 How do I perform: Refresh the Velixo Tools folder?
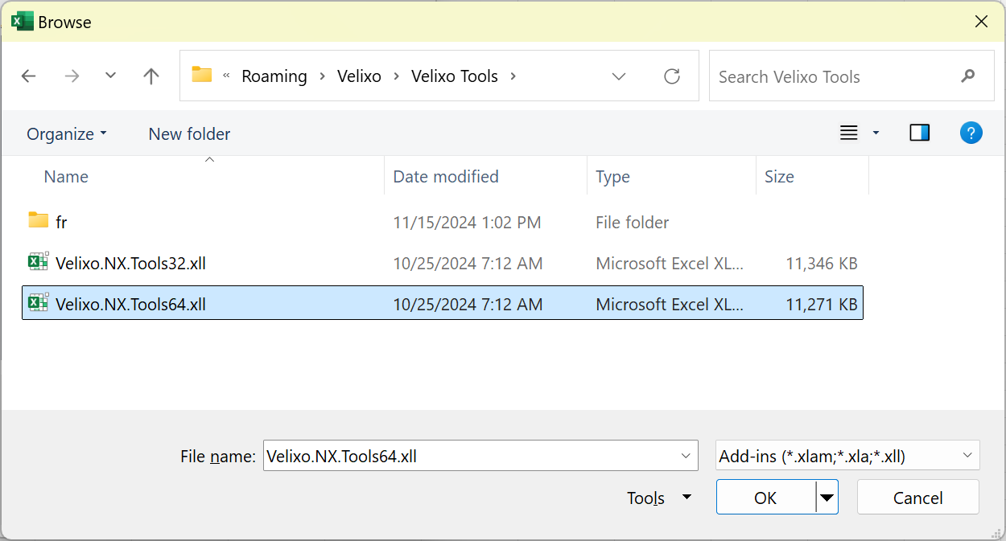tap(672, 76)
